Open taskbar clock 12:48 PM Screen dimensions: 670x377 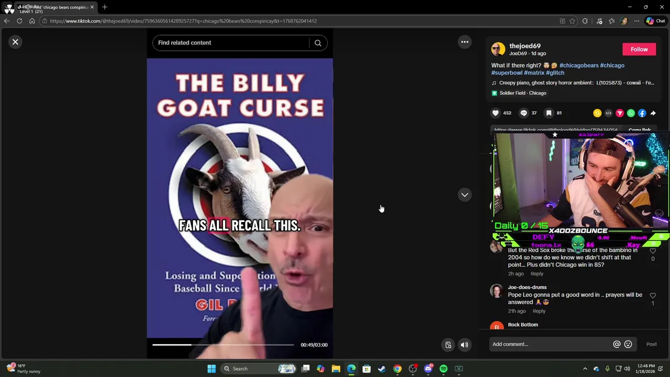646,369
